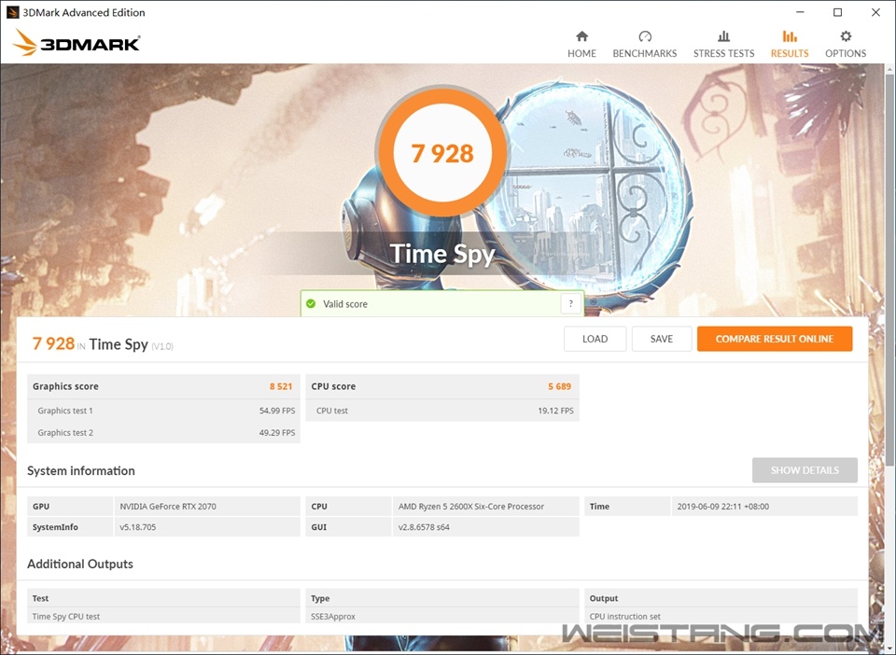Image resolution: width=896 pixels, height=655 pixels.
Task: Click SHOW DETAILS for system information
Action: [804, 470]
